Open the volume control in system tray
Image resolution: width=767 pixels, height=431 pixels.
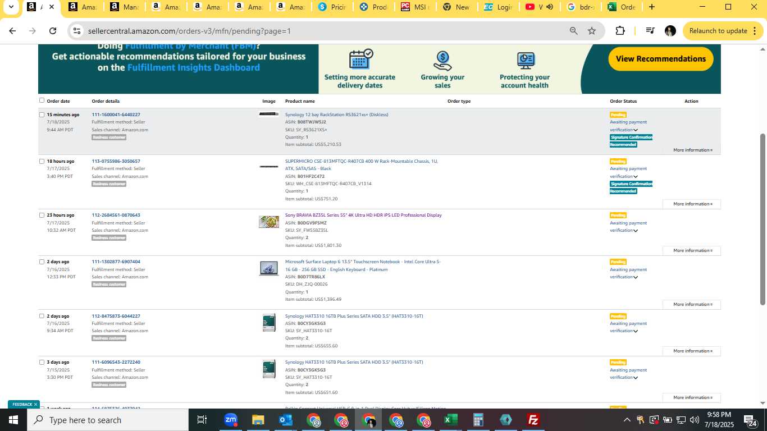694,420
